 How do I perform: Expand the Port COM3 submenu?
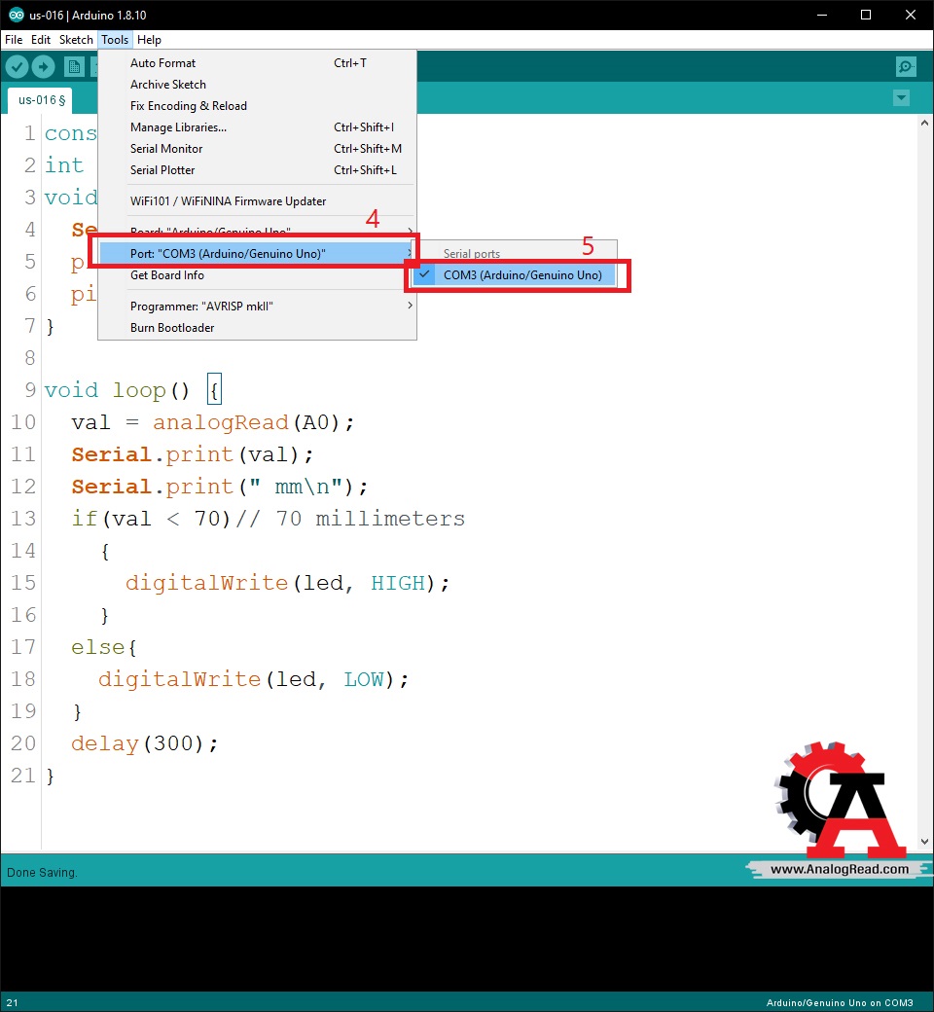pos(257,253)
